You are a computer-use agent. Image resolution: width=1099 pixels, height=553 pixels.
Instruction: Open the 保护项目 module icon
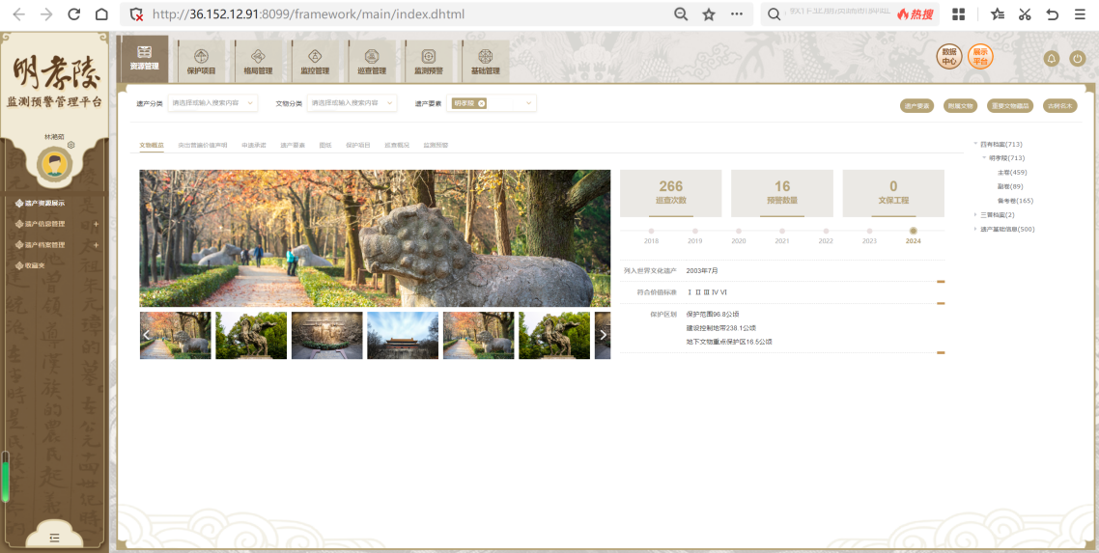[201, 60]
